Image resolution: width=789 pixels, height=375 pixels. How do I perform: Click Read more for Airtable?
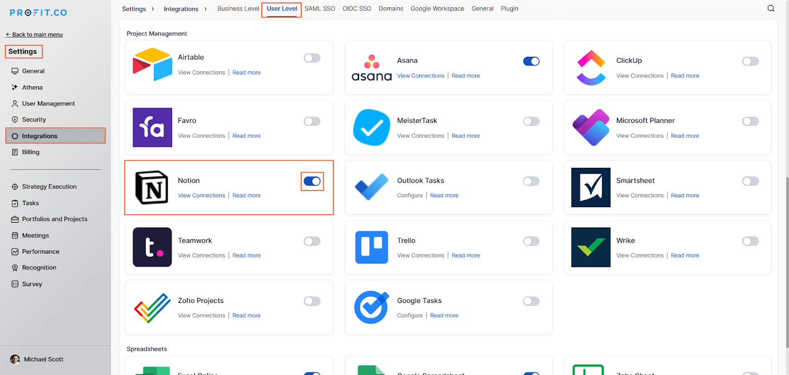pos(247,73)
